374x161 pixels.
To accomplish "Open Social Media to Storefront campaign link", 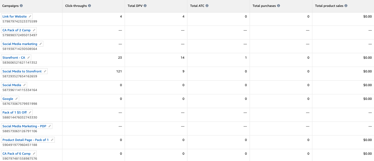I will (x=22, y=71).
